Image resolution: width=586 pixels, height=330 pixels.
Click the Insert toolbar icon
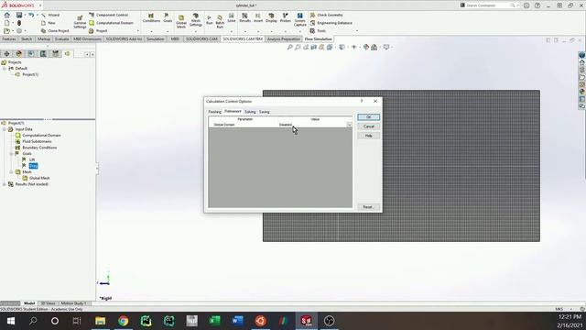click(x=258, y=17)
